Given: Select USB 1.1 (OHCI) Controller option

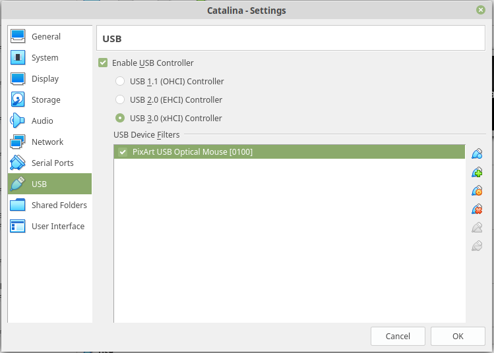Looking at the screenshot, I should pyautogui.click(x=120, y=82).
